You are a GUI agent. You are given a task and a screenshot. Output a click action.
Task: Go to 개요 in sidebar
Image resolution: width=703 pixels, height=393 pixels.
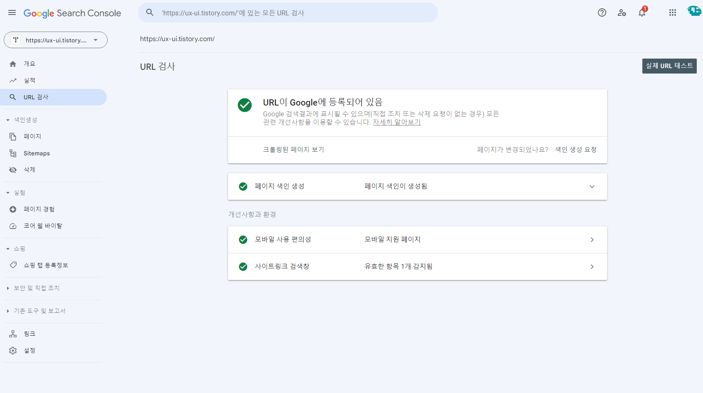tap(53, 64)
